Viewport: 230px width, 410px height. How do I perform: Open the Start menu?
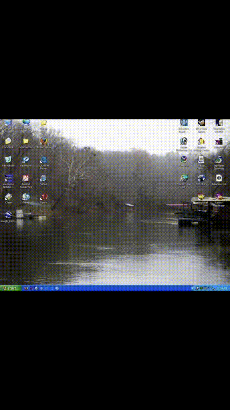[x=10, y=288]
